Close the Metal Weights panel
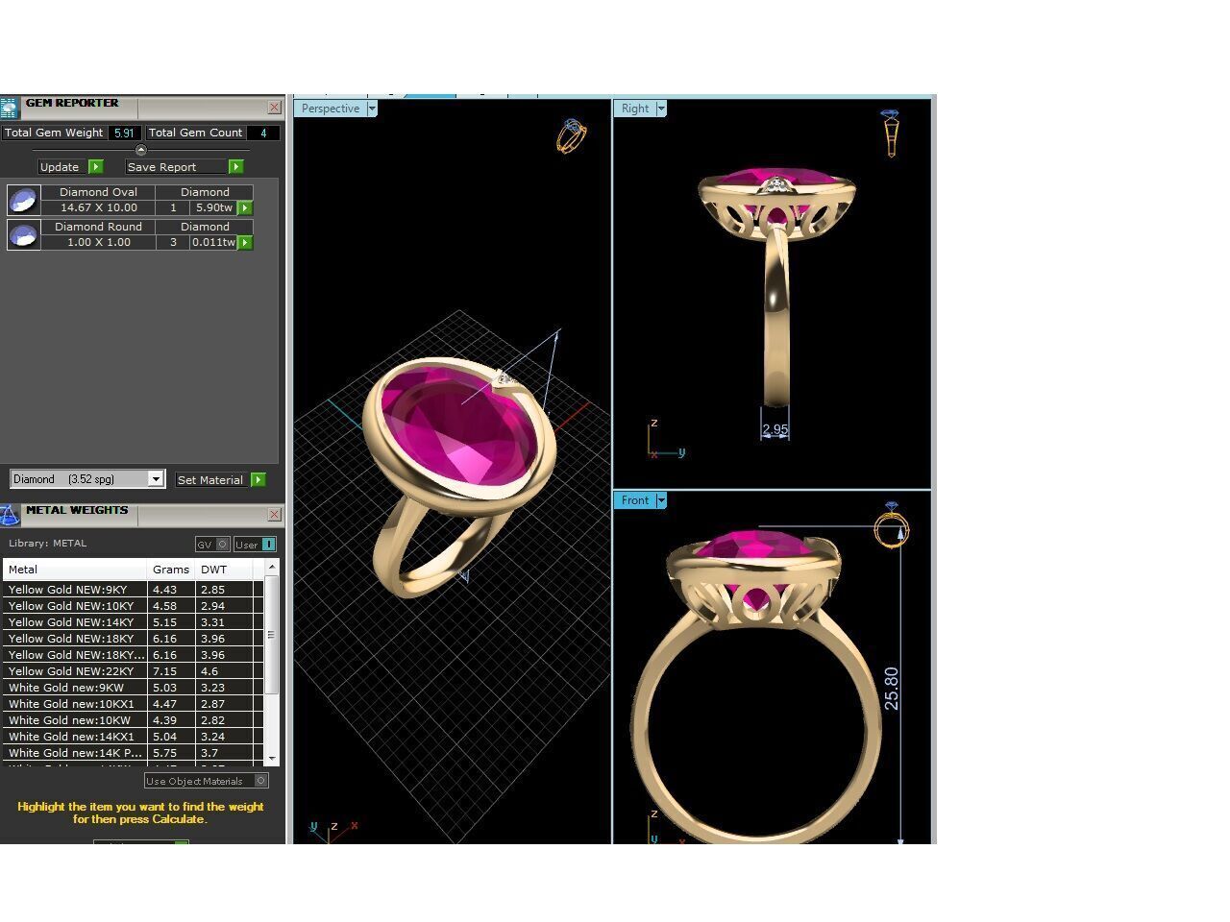1230x922 pixels. pos(275,515)
